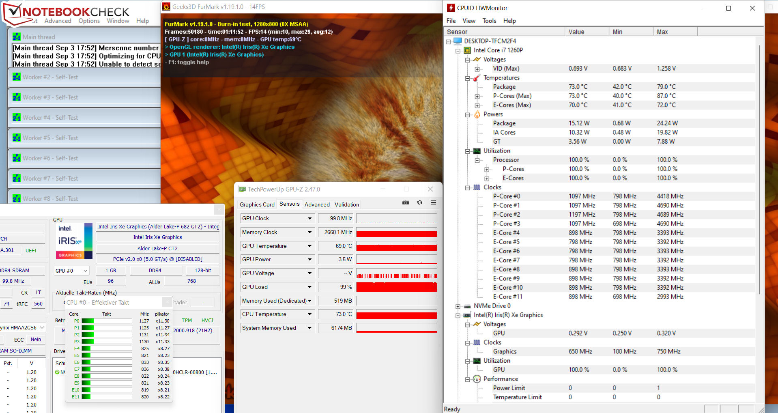The image size is (778, 413).
Task: Click the Value column header in HWMonitor
Action: click(x=587, y=32)
